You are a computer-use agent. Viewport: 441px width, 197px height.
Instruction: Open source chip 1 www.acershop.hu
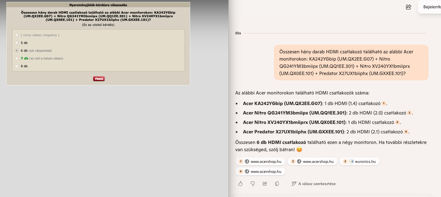[x=260, y=161]
